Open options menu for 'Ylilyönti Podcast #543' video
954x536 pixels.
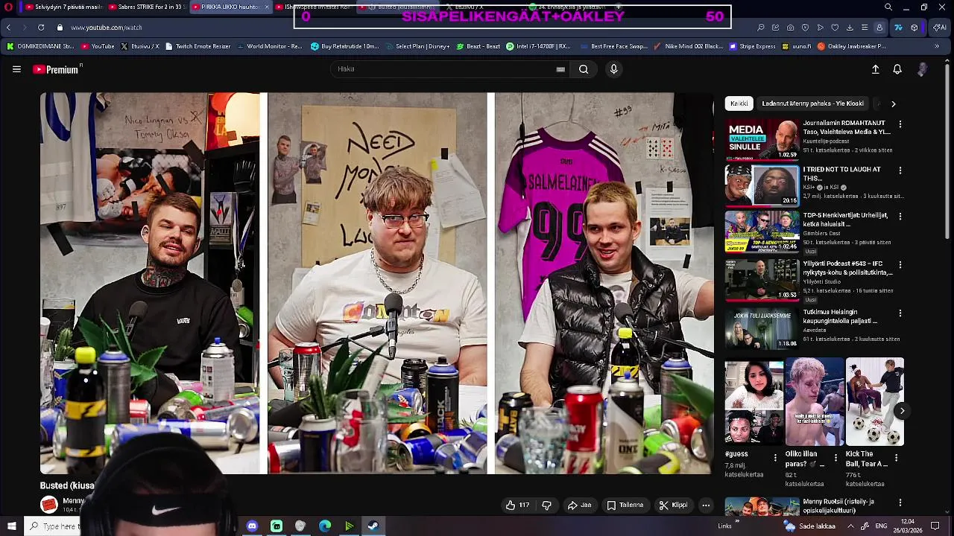coord(900,265)
